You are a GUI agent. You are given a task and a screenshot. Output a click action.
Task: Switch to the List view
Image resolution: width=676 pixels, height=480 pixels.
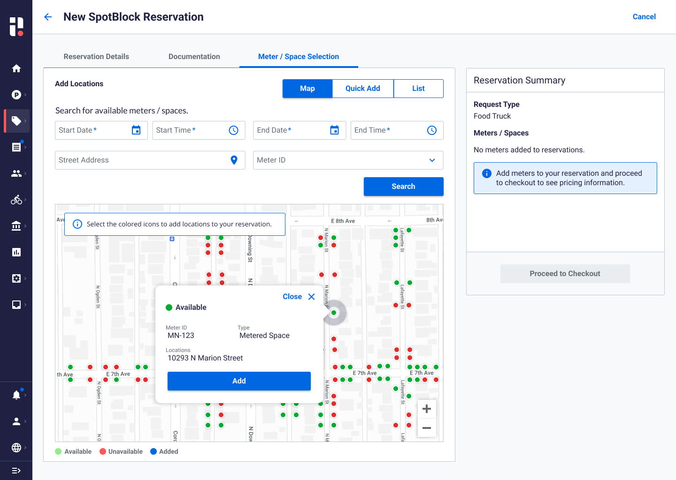tap(418, 89)
